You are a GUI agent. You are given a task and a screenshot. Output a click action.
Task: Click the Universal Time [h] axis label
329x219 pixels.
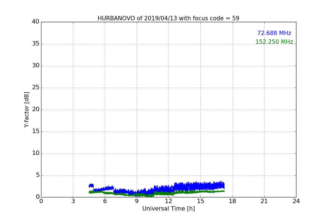pyautogui.click(x=168, y=209)
